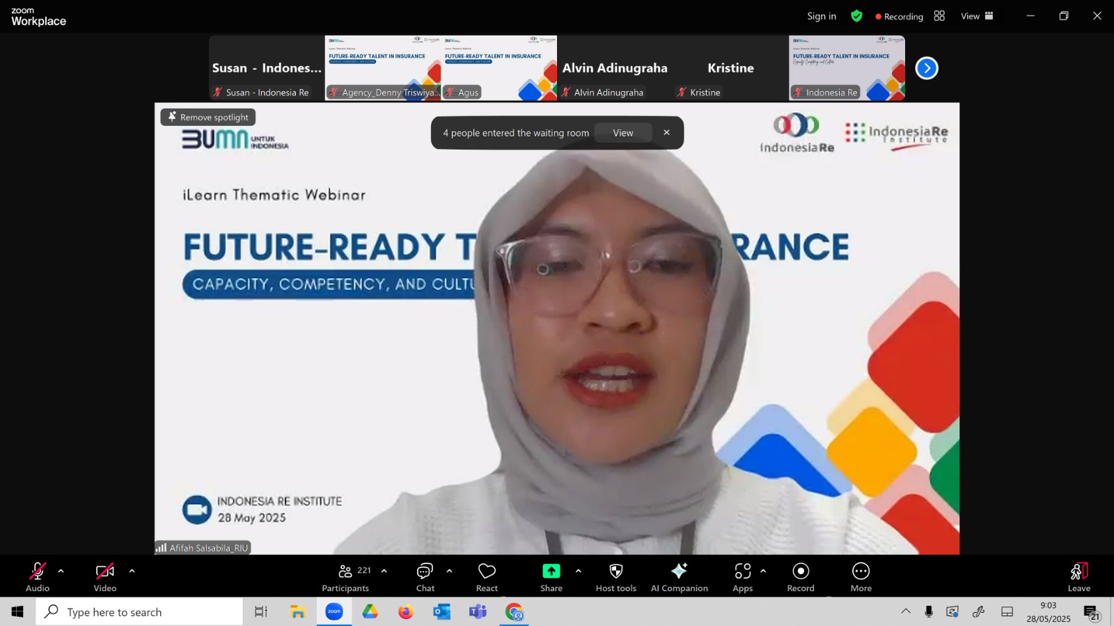1114x626 pixels.
Task: Open the React emoji menu
Action: click(x=487, y=577)
